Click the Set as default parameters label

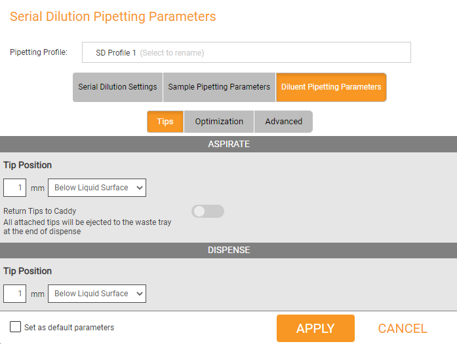(x=69, y=328)
